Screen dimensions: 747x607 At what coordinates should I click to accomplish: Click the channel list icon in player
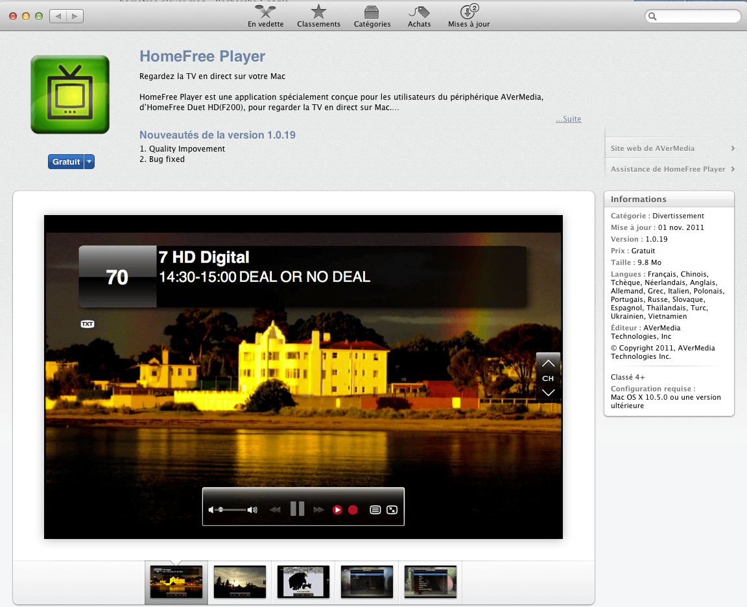pos(375,510)
